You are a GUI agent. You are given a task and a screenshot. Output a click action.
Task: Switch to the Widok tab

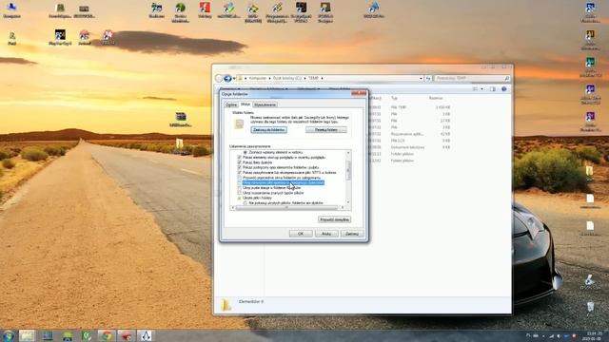click(x=246, y=104)
